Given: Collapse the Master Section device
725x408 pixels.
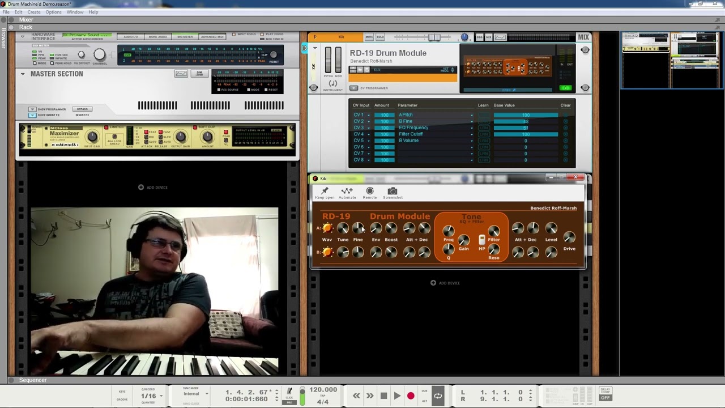Looking at the screenshot, I should [23, 74].
